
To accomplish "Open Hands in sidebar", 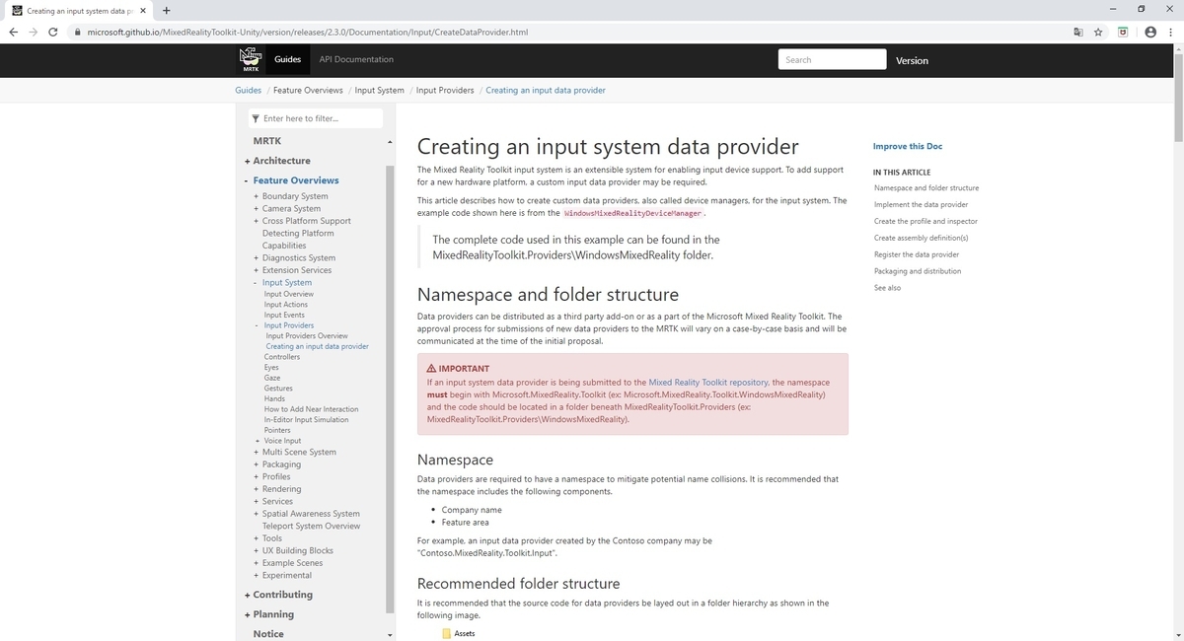I will click(274, 398).
